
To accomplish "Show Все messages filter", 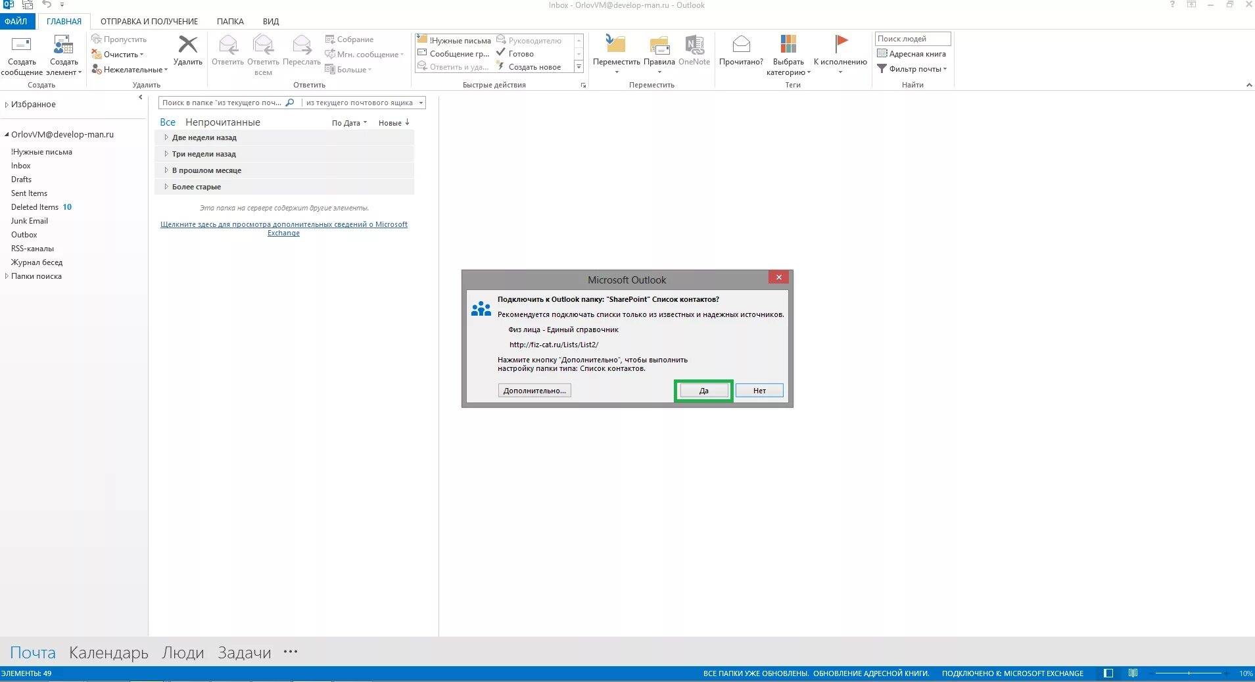I will coord(168,122).
